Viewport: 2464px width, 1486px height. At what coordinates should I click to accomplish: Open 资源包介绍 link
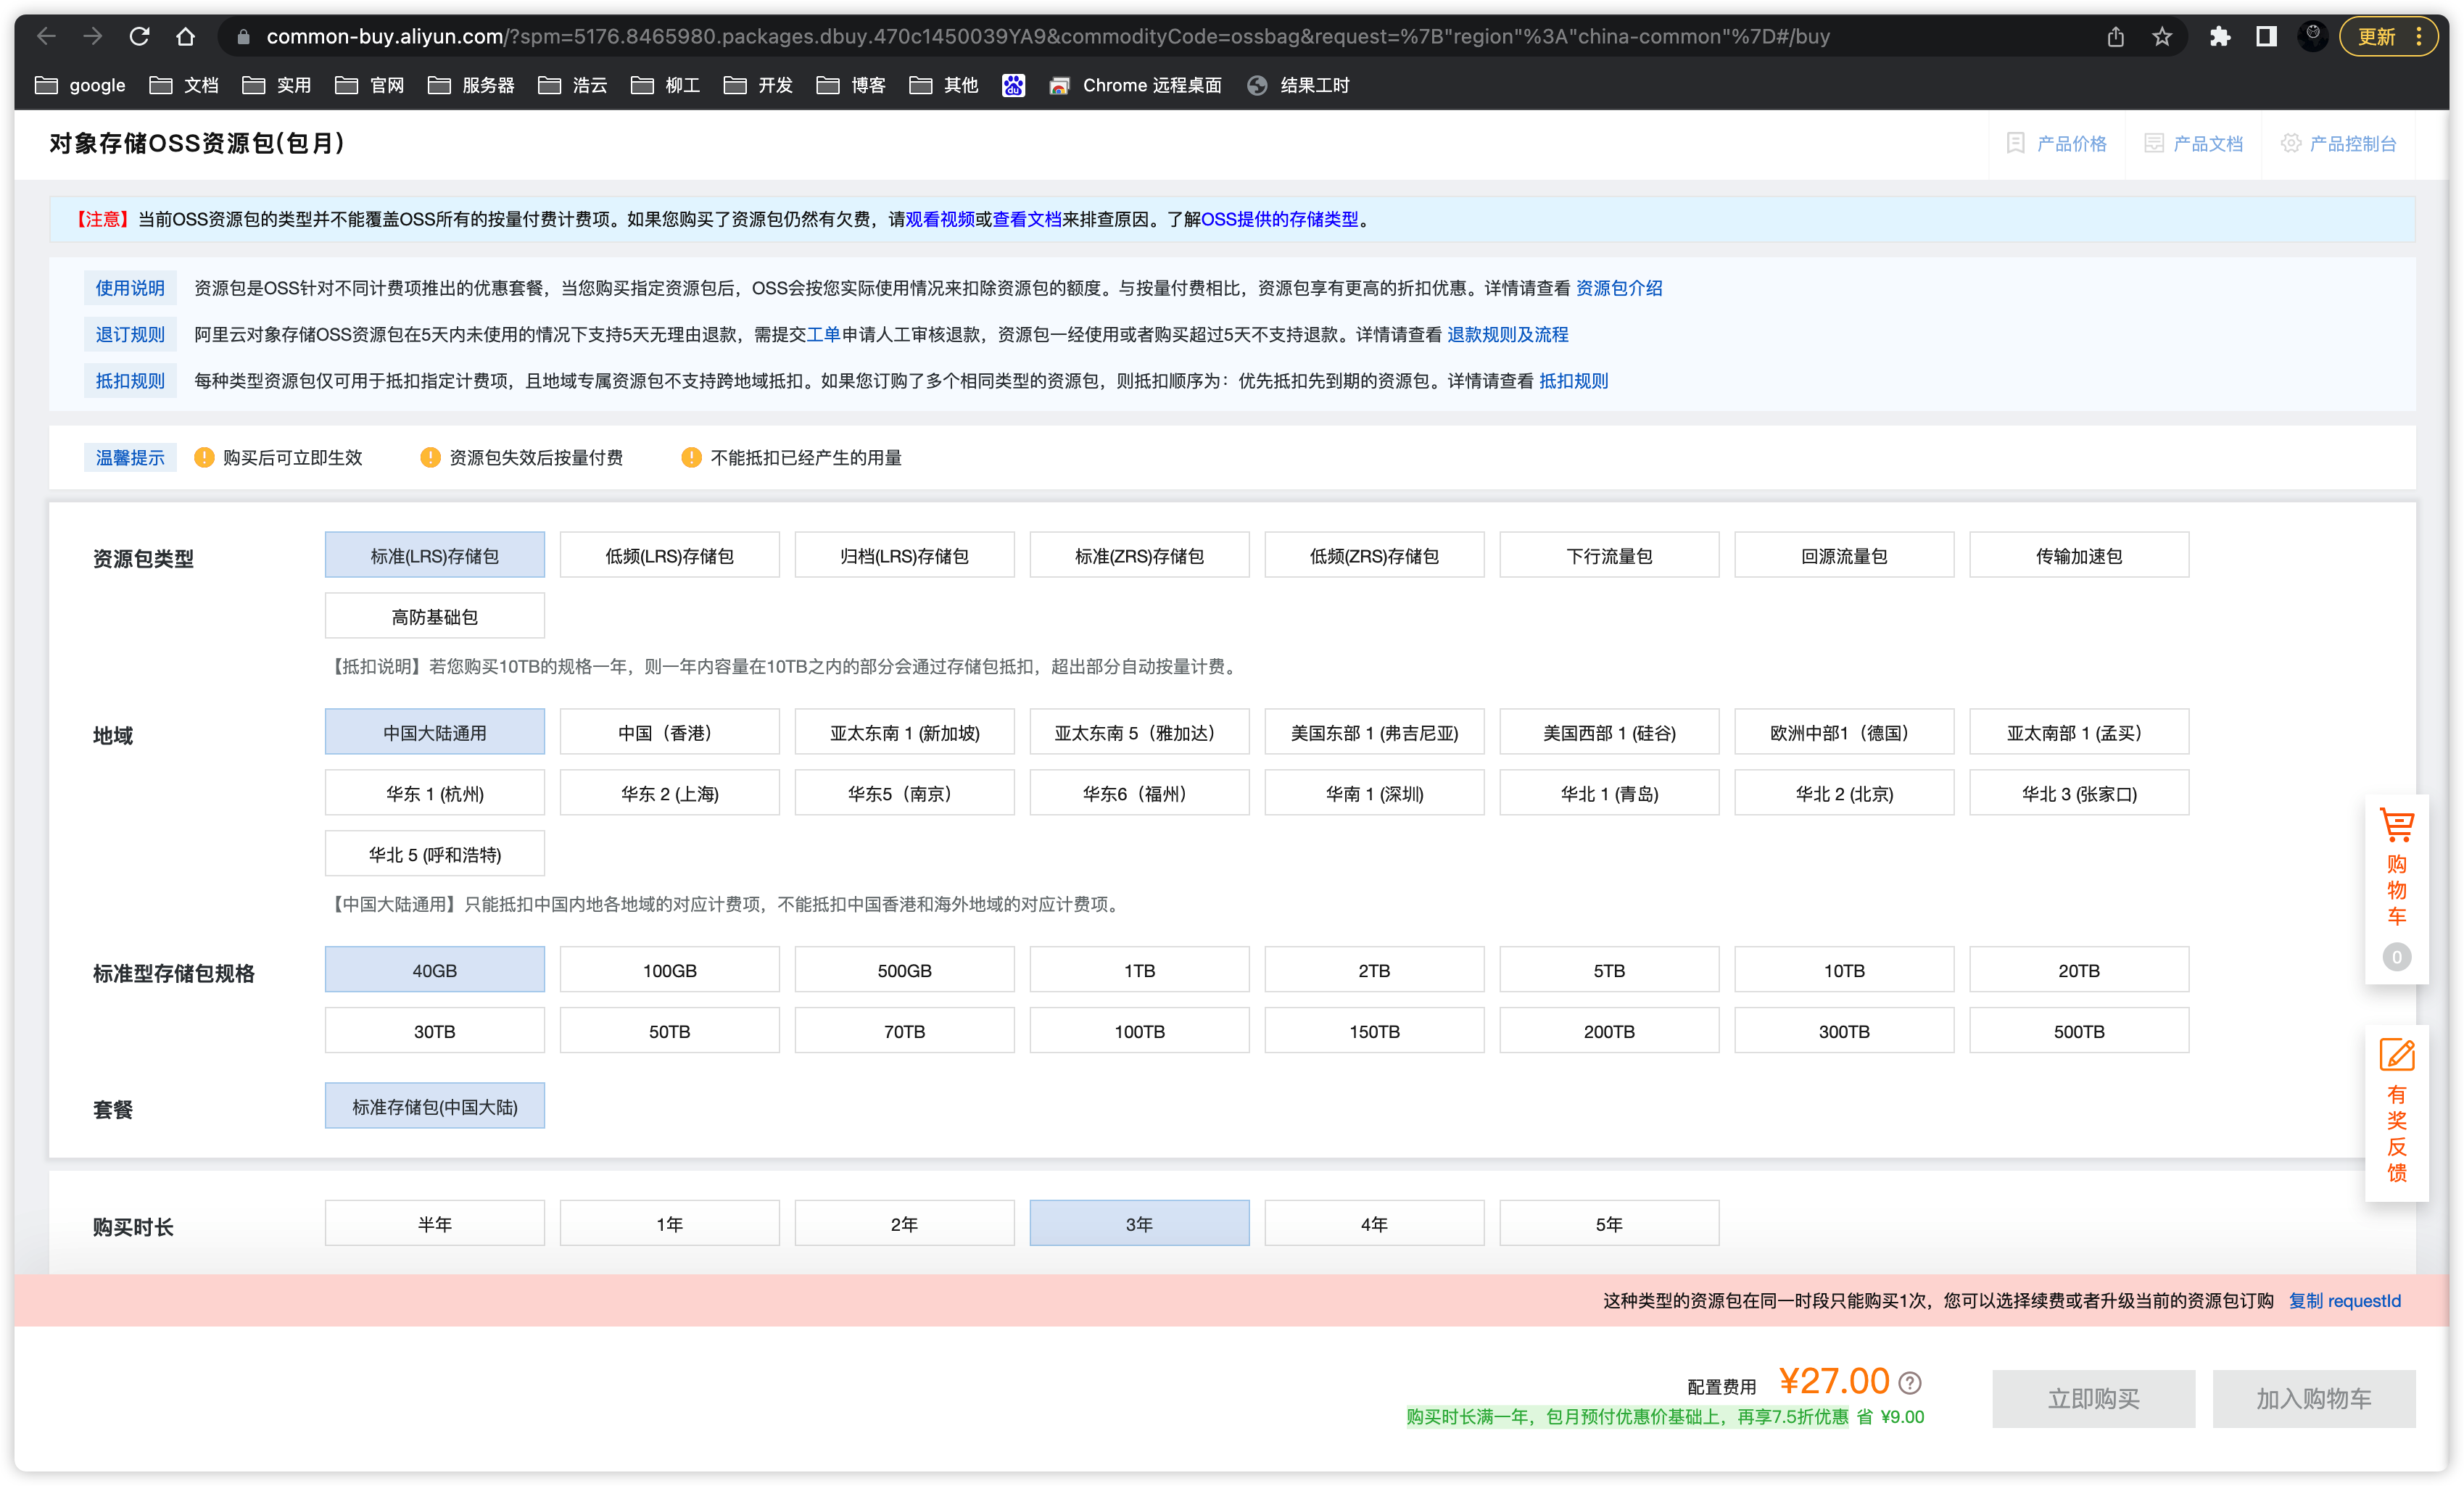pos(1619,289)
